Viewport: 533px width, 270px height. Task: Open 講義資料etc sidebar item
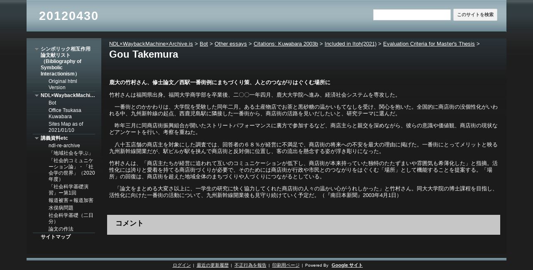tap(54, 138)
